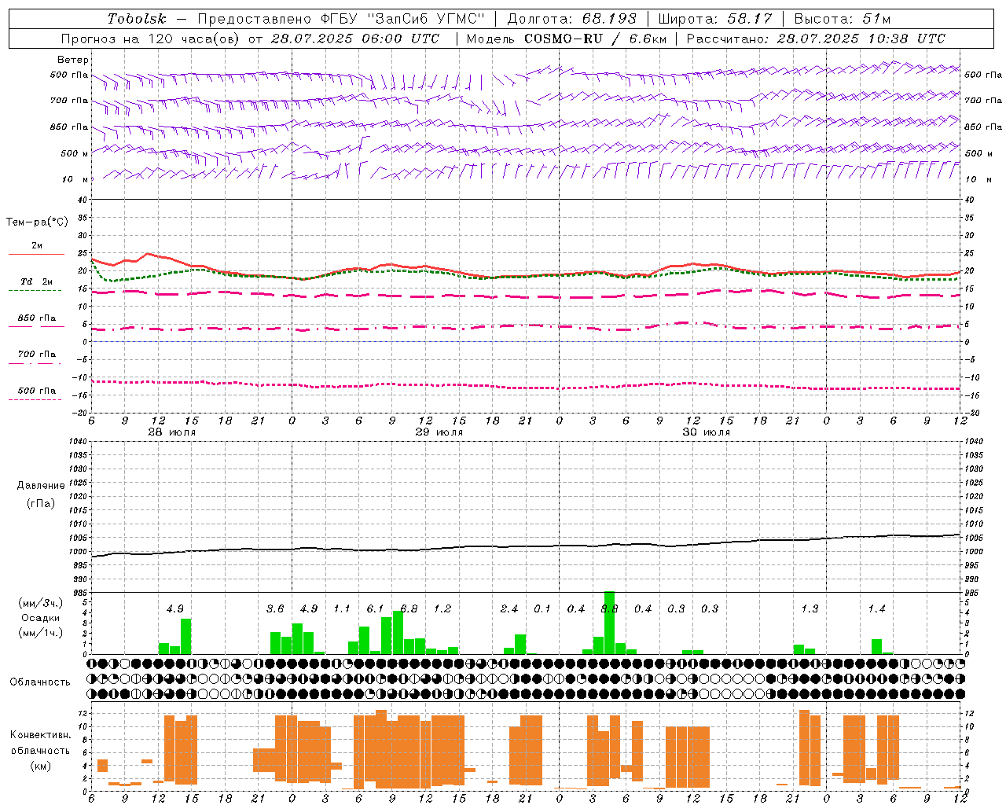
Task: Click the '0.1' precipitation total
Action: click(x=542, y=608)
